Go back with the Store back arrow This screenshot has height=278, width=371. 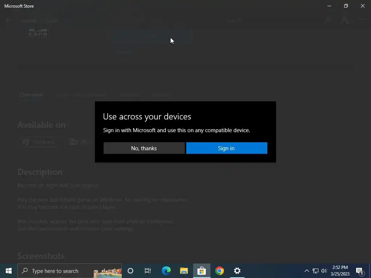pyautogui.click(x=9, y=21)
